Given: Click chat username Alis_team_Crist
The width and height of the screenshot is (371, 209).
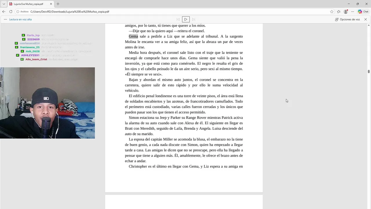Looking at the screenshot, I should pos(36,59).
